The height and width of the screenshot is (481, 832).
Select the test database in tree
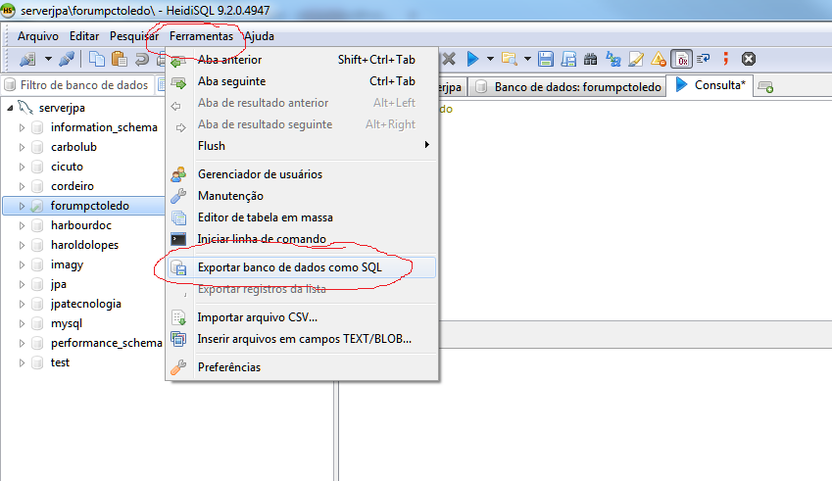coord(60,362)
